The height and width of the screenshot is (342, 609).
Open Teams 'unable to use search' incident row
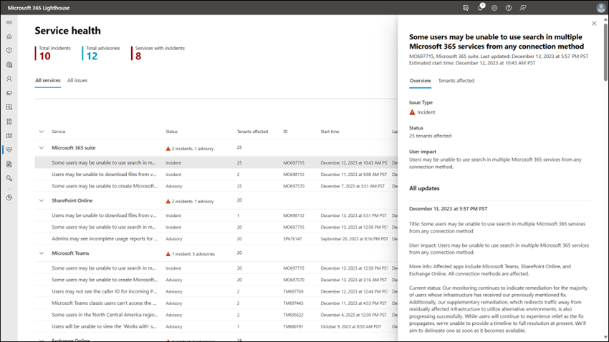[216, 268]
